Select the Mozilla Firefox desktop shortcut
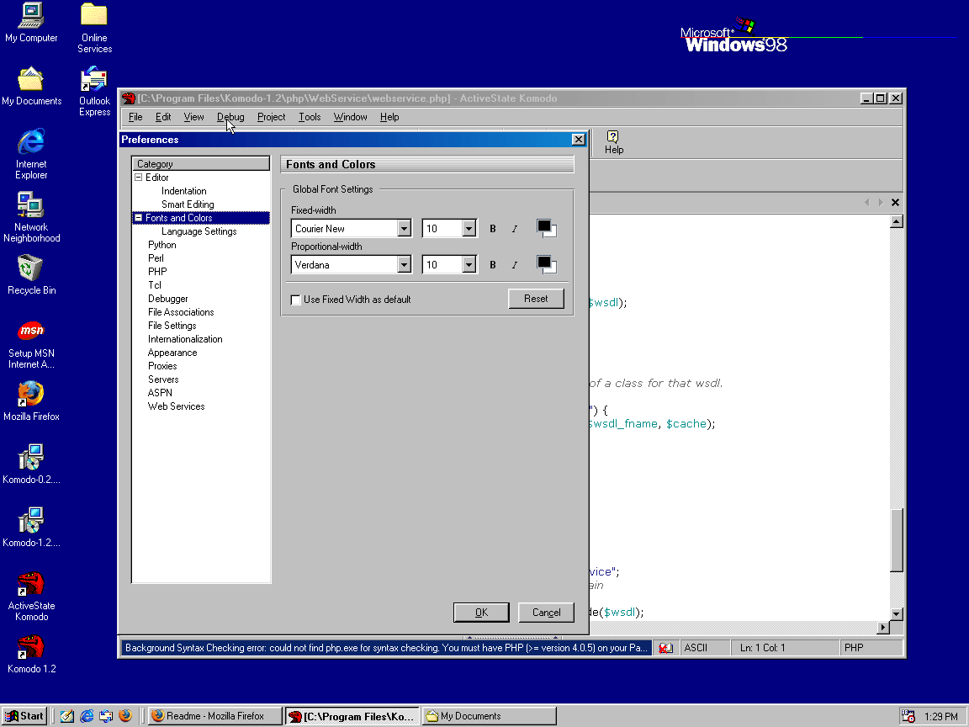969x727 pixels. 31,401
